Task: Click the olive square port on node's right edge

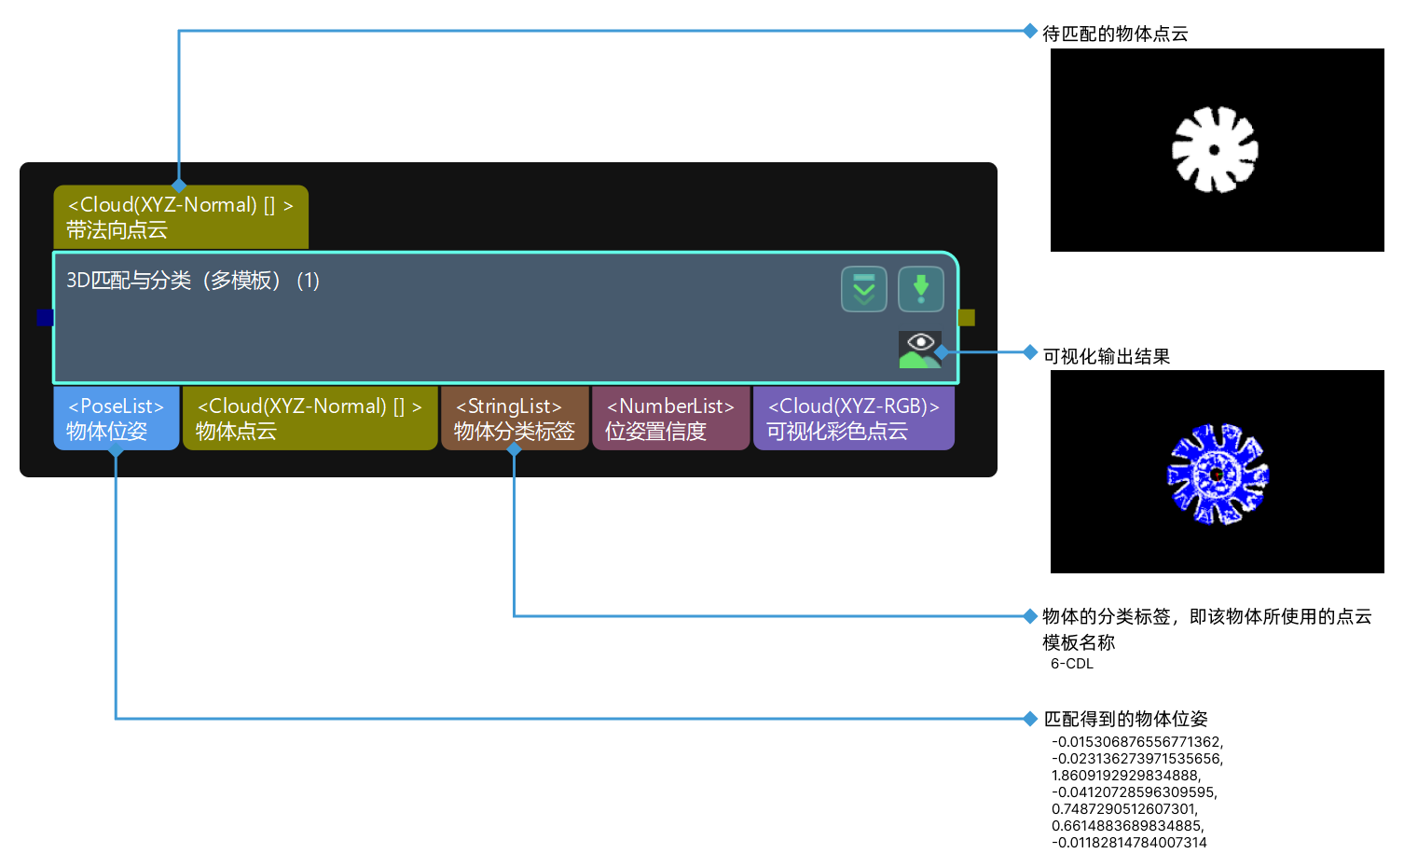Action: point(966,318)
